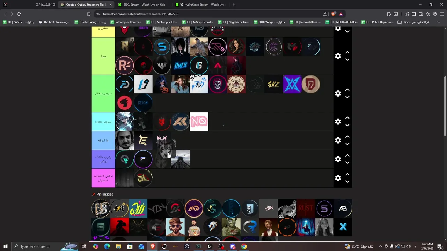Bookmark this page icon in address bar
Screen dimensions: 447x251
coord(89,14)
